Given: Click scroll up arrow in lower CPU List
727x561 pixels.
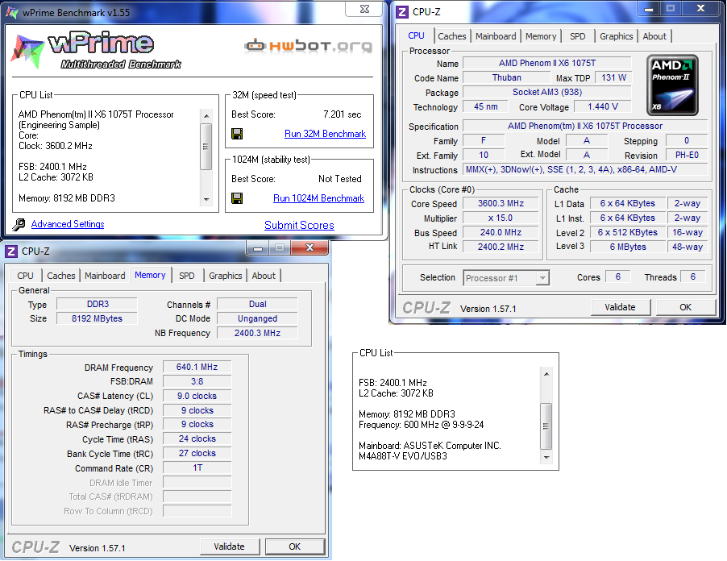Looking at the screenshot, I should pyautogui.click(x=546, y=374).
